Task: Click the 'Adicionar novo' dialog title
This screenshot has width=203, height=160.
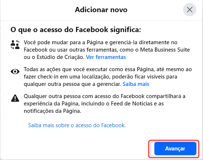Action: click(101, 10)
